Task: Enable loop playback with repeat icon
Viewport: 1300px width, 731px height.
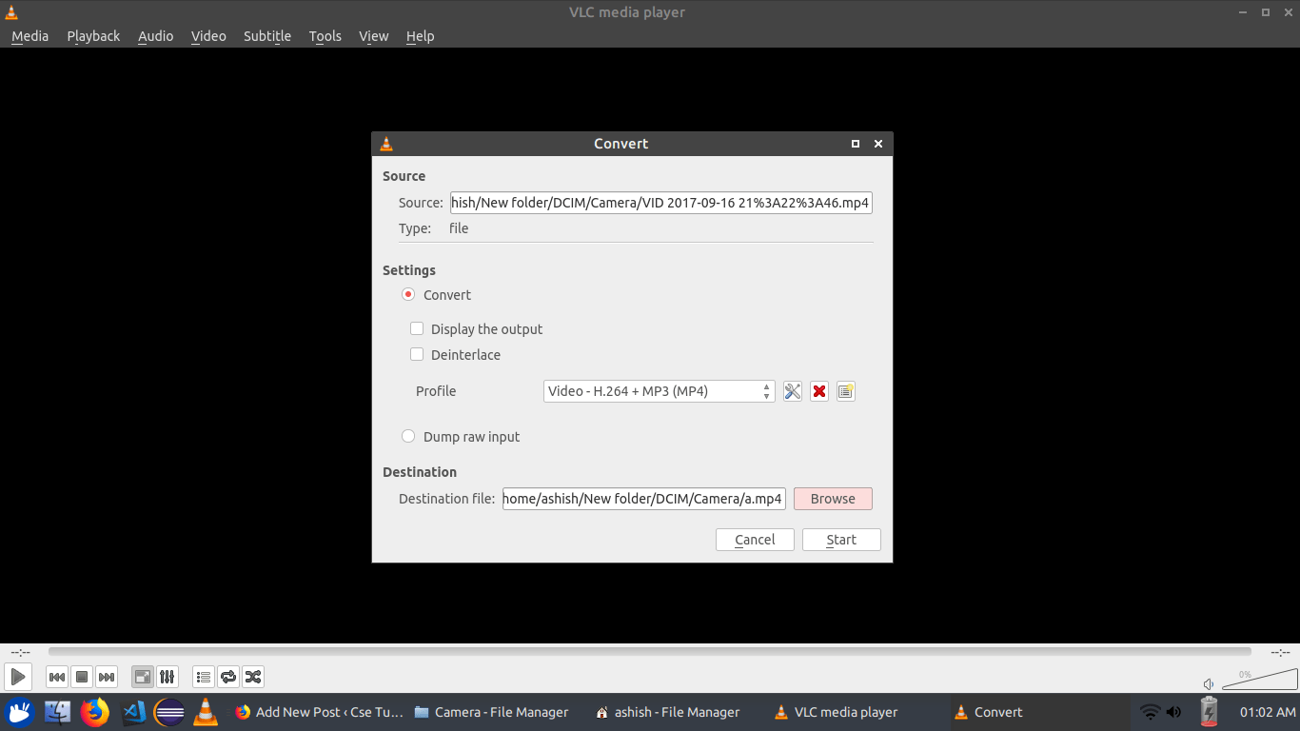Action: point(227,676)
